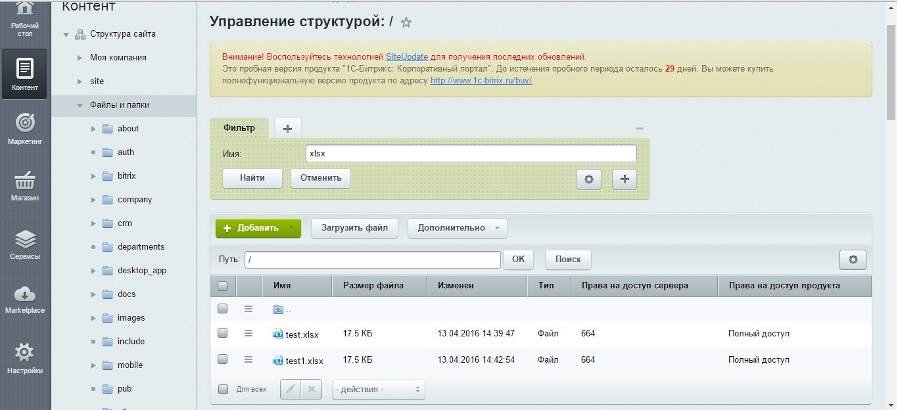This screenshot has height=410, width=898.
Task: Expand the Дополнительно dropdown button
Action: [457, 228]
